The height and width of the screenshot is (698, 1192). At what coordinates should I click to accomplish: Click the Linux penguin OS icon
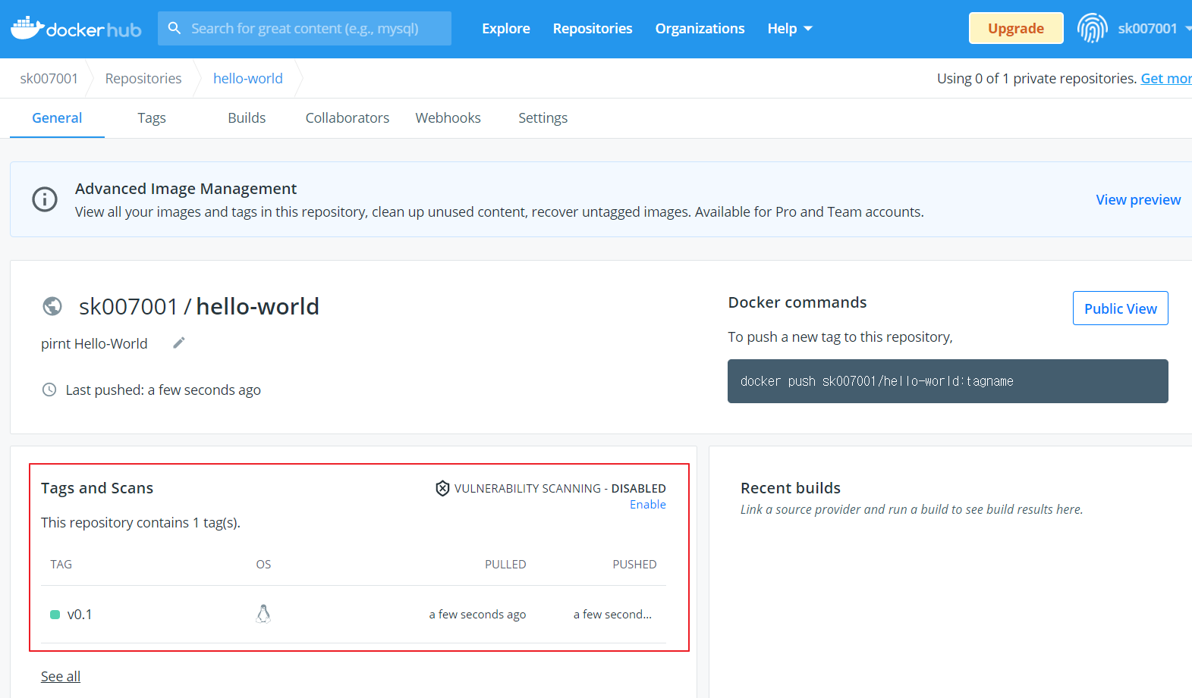click(263, 614)
